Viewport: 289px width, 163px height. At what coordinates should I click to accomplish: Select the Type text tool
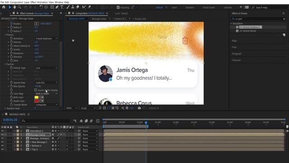tap(62, 7)
